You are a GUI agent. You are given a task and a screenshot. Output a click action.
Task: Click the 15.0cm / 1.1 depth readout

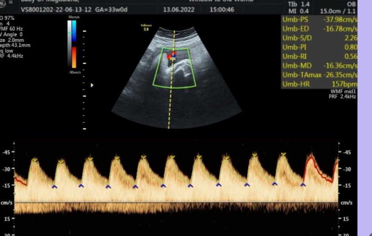(338, 11)
